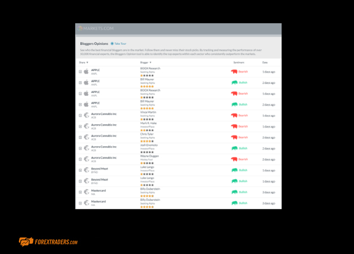This screenshot has width=354, height=254.
Task: Click the Bearish label in Wayne Duggan's row
Action: 243,159
